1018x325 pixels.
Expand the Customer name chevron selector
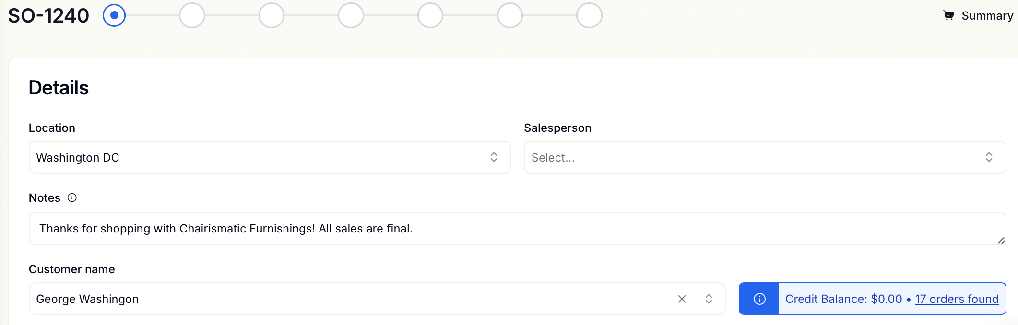click(x=709, y=299)
